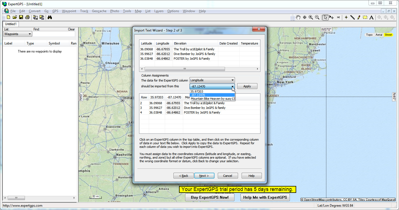Click the Print toolbar icon
Screen dimensions: 399x210
(x=27, y=17)
